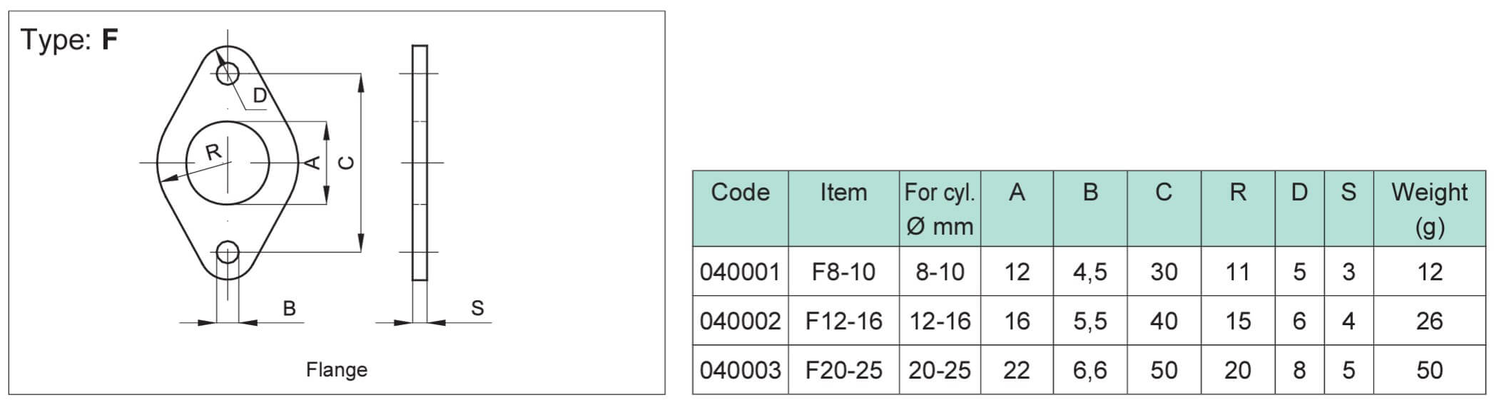Screen dimensions: 1494x405
Task: Click the Flange caption under the drawing
Action: (x=337, y=370)
